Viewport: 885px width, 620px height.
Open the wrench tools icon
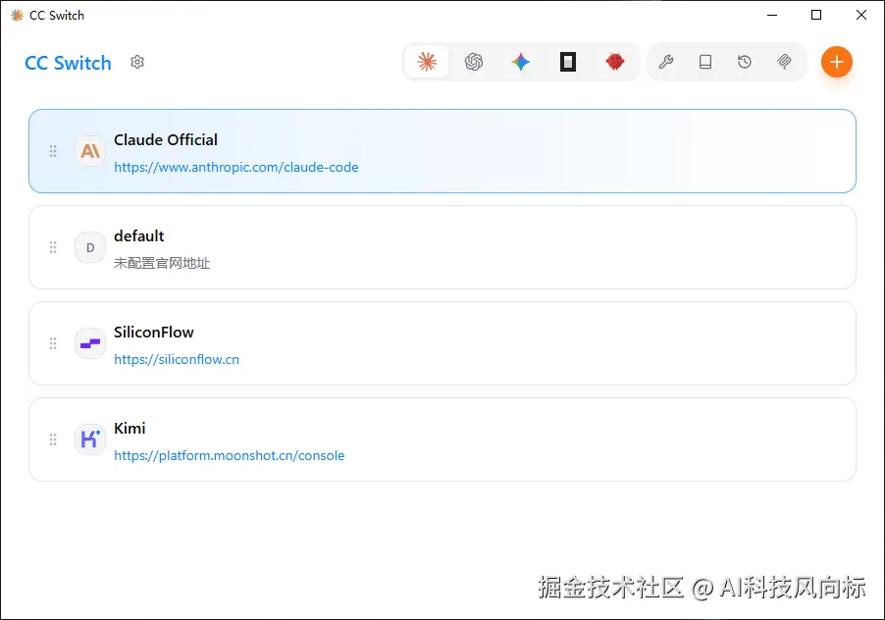click(666, 62)
